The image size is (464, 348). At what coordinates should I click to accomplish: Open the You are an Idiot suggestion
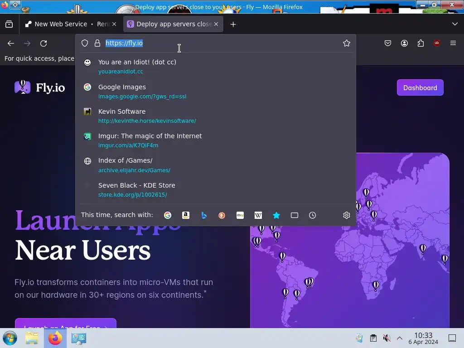215,67
